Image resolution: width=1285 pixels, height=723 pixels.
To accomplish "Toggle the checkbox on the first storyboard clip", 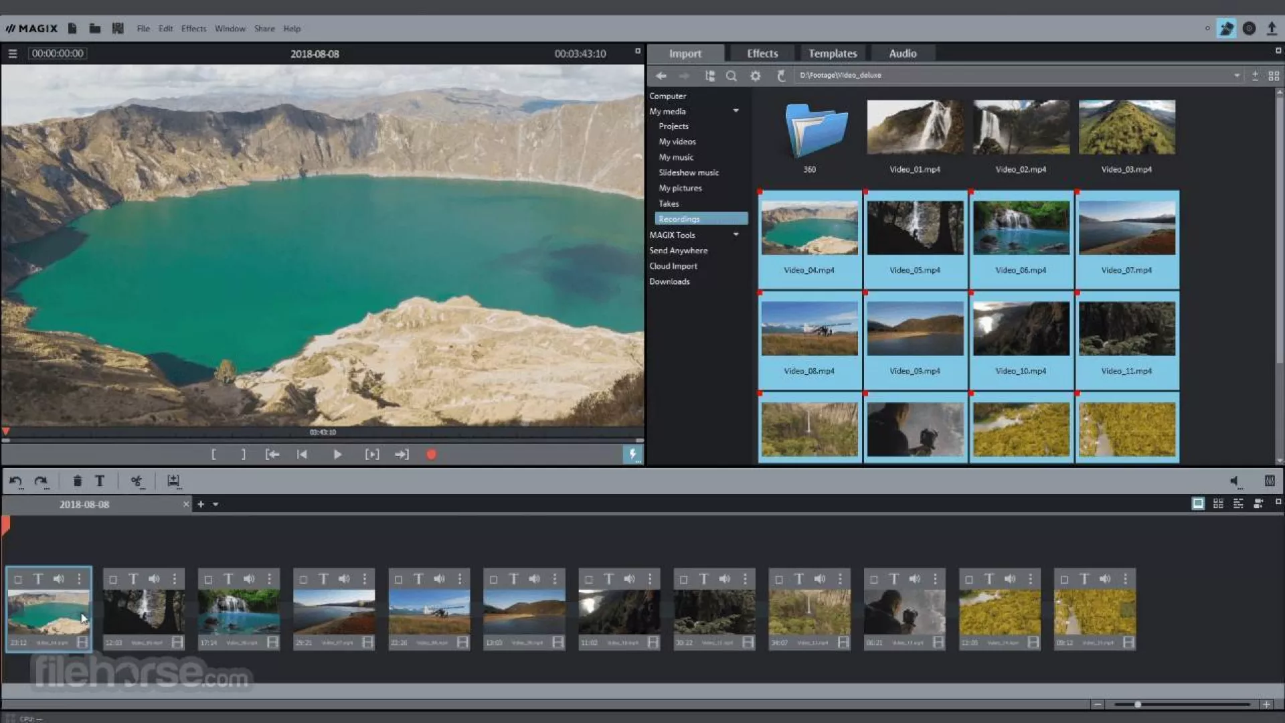I will (18, 579).
